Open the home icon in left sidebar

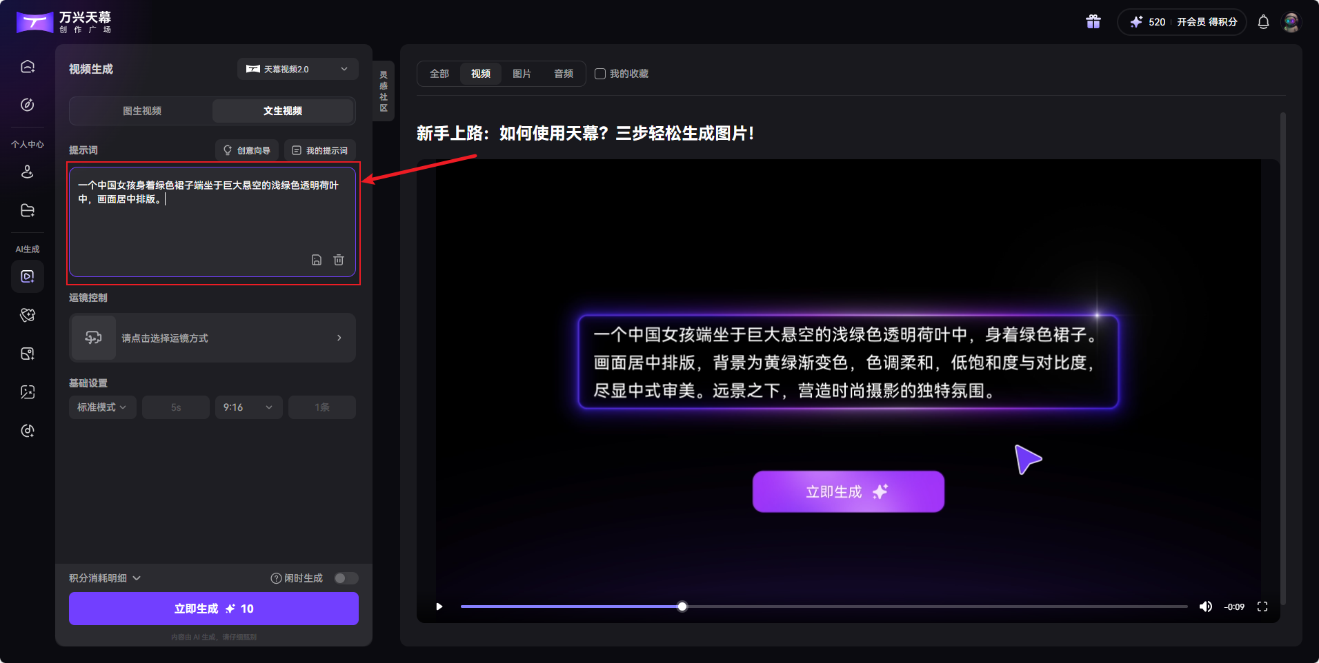pos(28,66)
